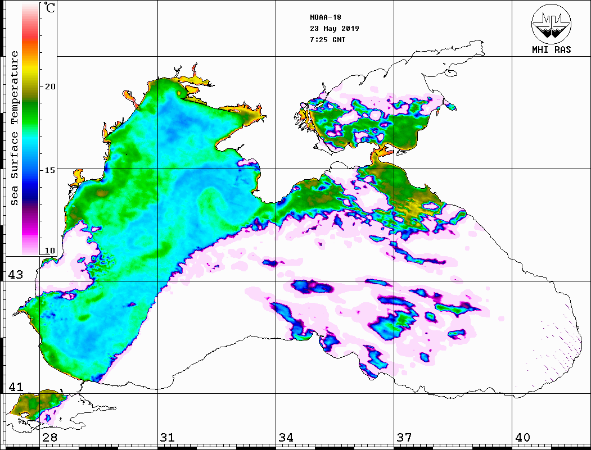Screen dimensions: 591x450
Task: Click the 20 tick label on color scale
Action: coord(49,87)
